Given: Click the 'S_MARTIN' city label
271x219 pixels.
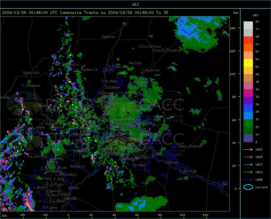Looking at the screenshot, I should click(x=125, y=134).
